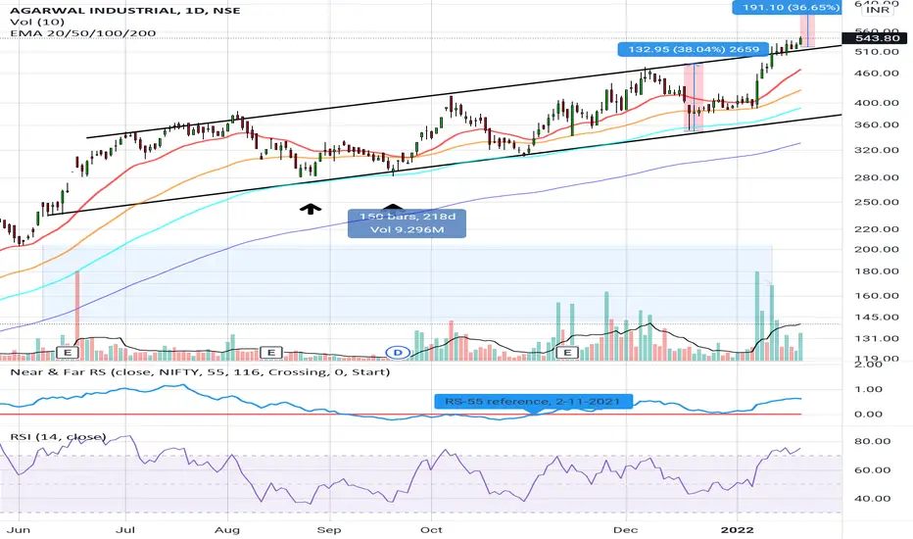Click the 460.00 price axis label

point(878,73)
